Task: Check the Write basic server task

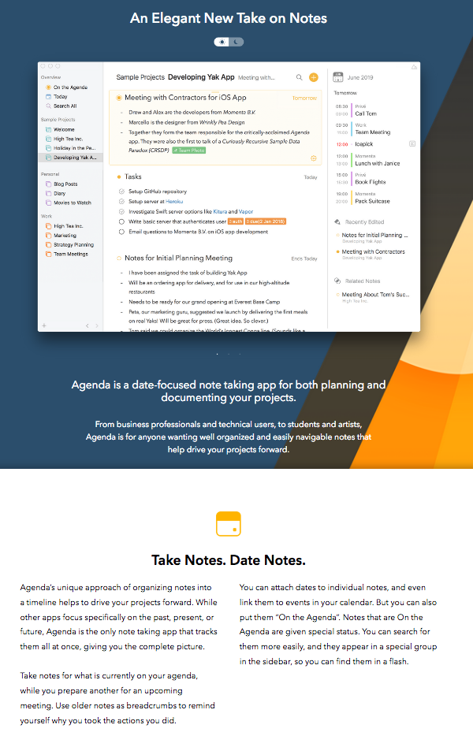Action: click(x=121, y=221)
